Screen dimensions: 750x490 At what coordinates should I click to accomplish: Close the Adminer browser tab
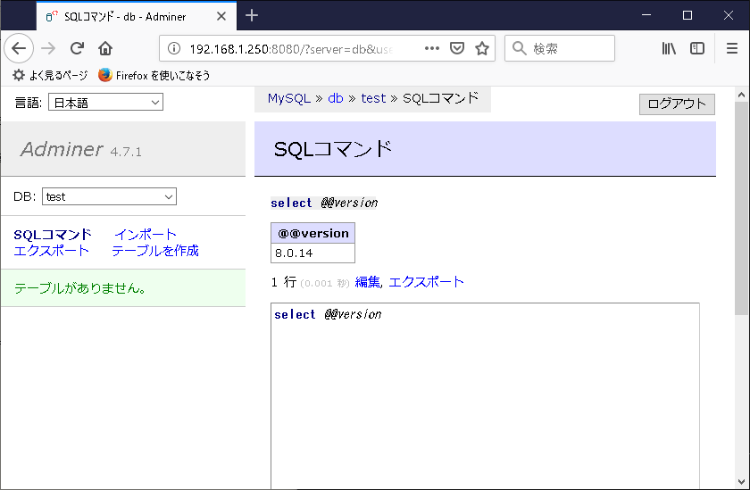pos(221,16)
